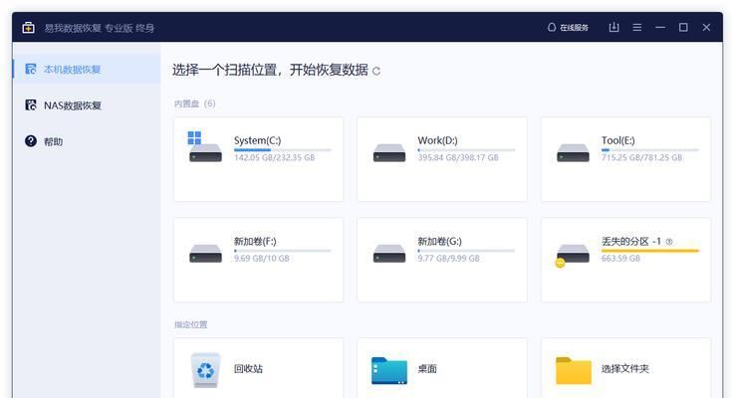This screenshot has height=398, width=735.
Task: Click the info icon beside 丢失的分区 -1
Action: 669,242
